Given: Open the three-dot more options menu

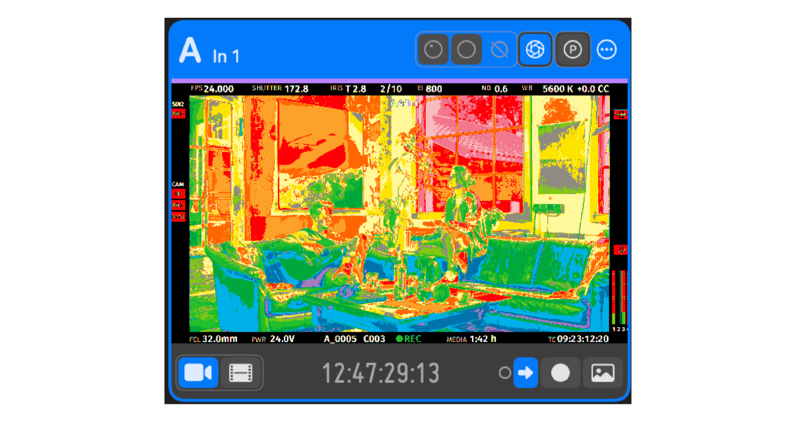Looking at the screenshot, I should [607, 50].
